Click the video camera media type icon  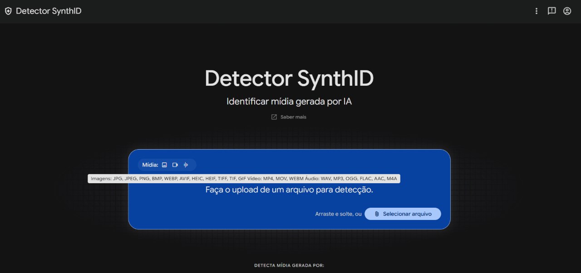tap(175, 165)
